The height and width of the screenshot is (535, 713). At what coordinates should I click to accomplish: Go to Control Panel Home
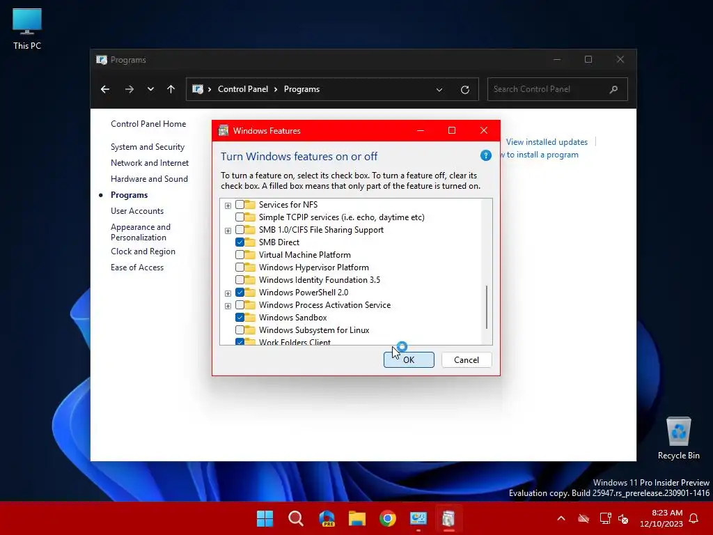point(148,124)
